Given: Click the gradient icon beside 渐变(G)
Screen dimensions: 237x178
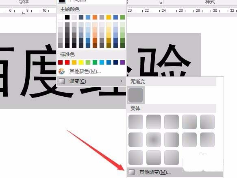Looking at the screenshot, I should pos(62,81).
